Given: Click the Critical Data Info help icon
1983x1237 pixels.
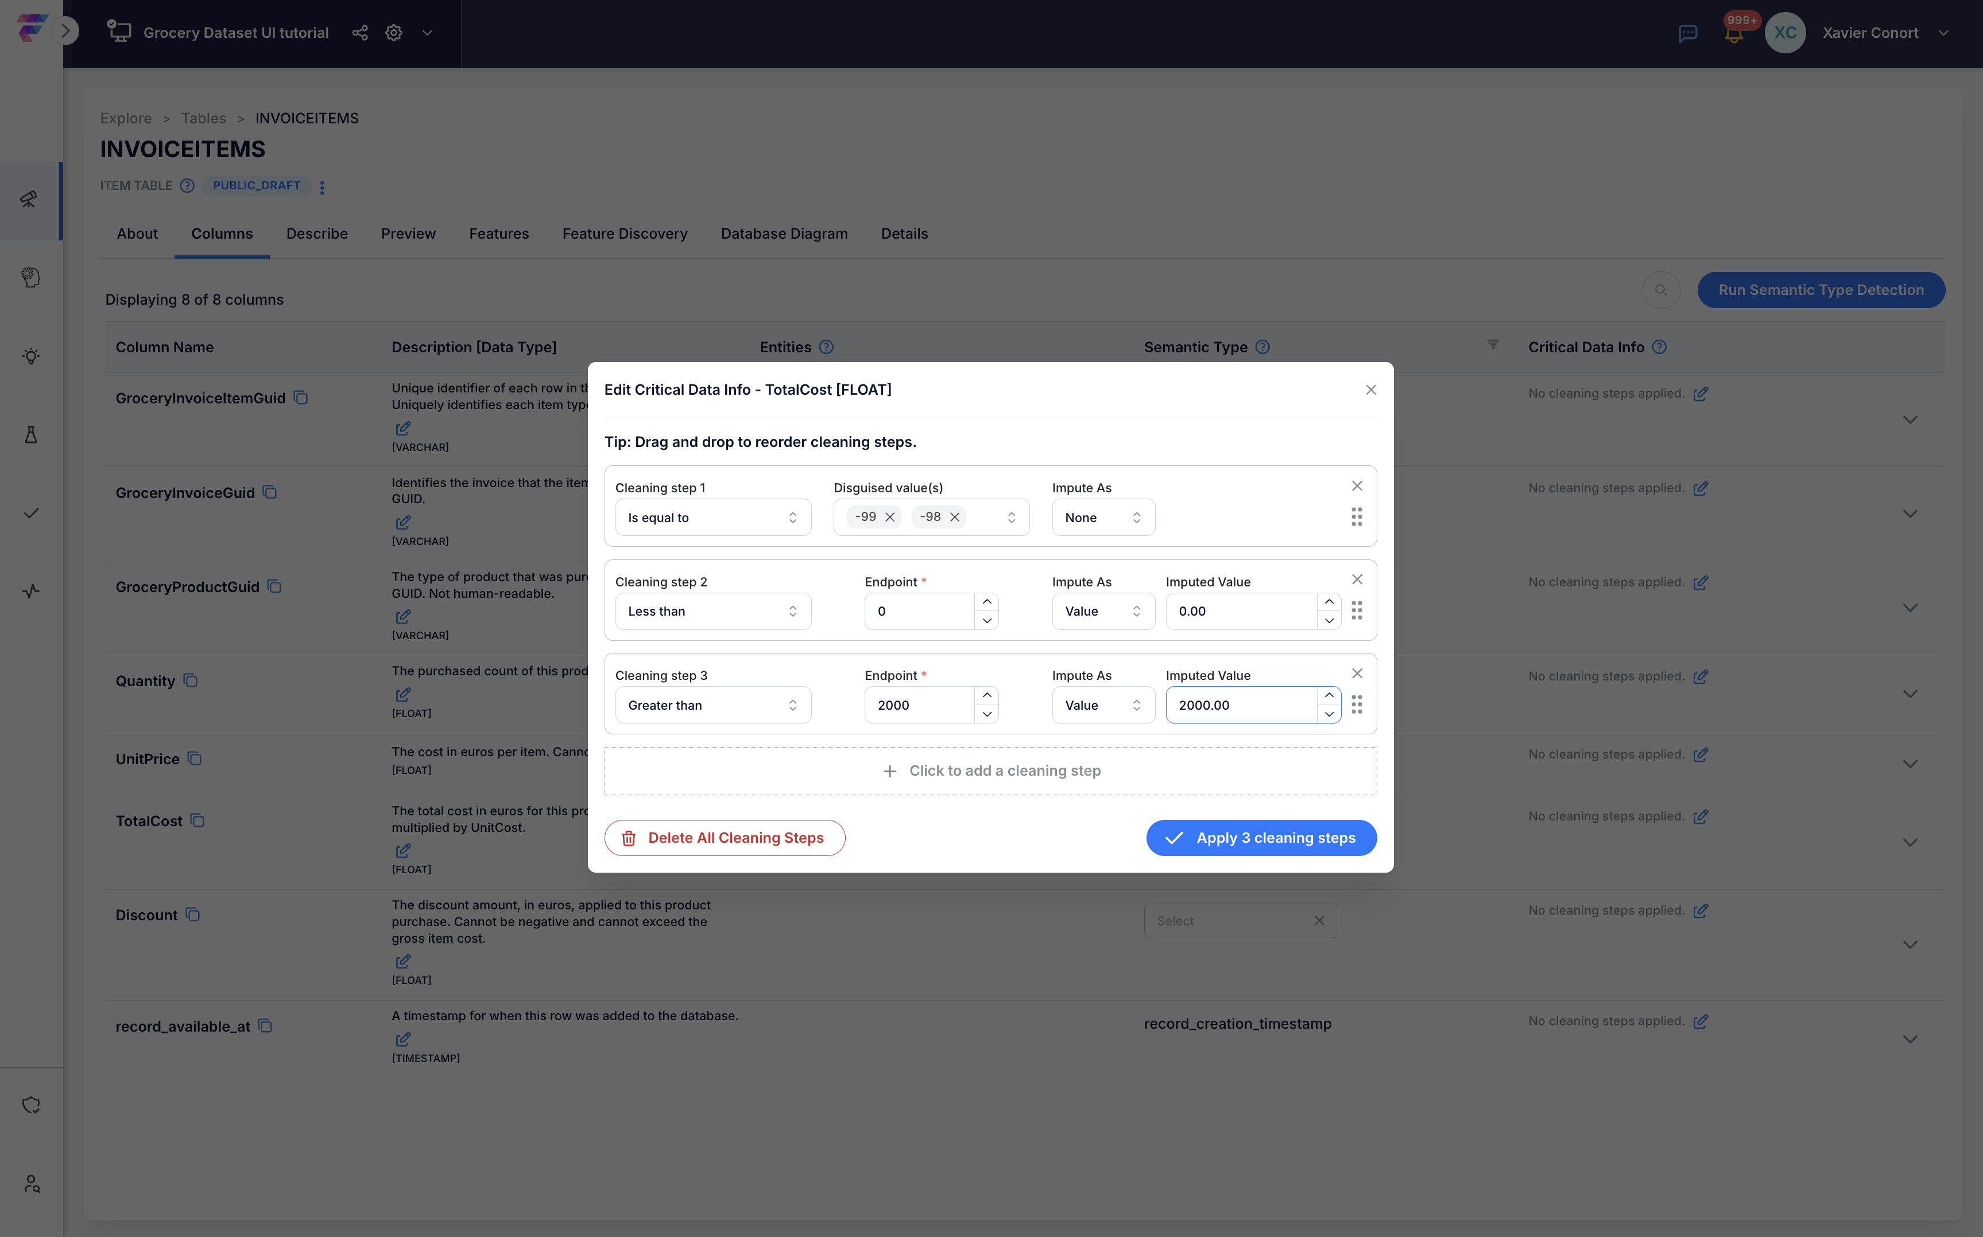Looking at the screenshot, I should tap(1659, 347).
